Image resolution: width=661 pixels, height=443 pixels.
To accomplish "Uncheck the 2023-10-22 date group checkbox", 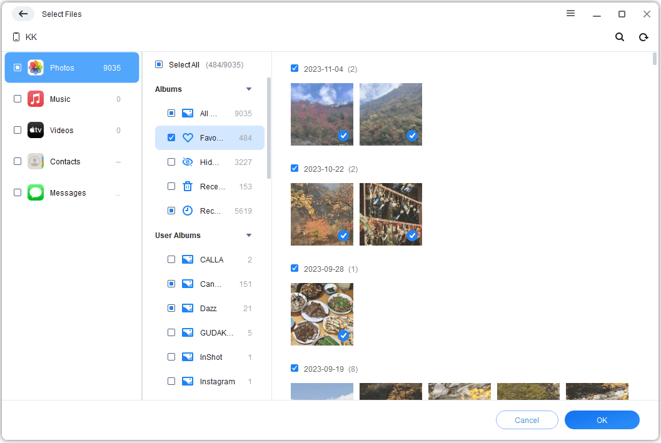I will (295, 169).
